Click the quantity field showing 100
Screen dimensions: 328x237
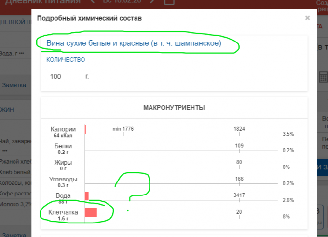click(x=63, y=77)
